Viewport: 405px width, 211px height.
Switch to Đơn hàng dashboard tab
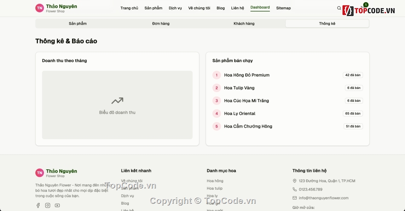tap(161, 23)
